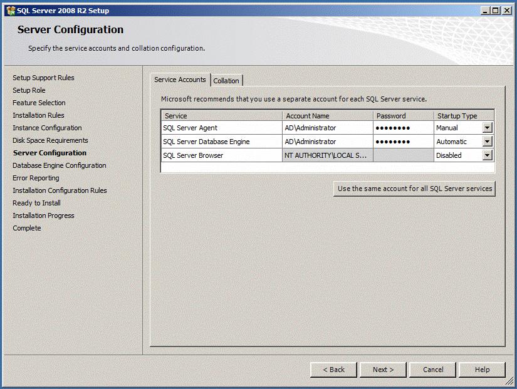Viewport: 517px width, 389px height.
Task: Cancel the SQL Server installation
Action: click(432, 370)
